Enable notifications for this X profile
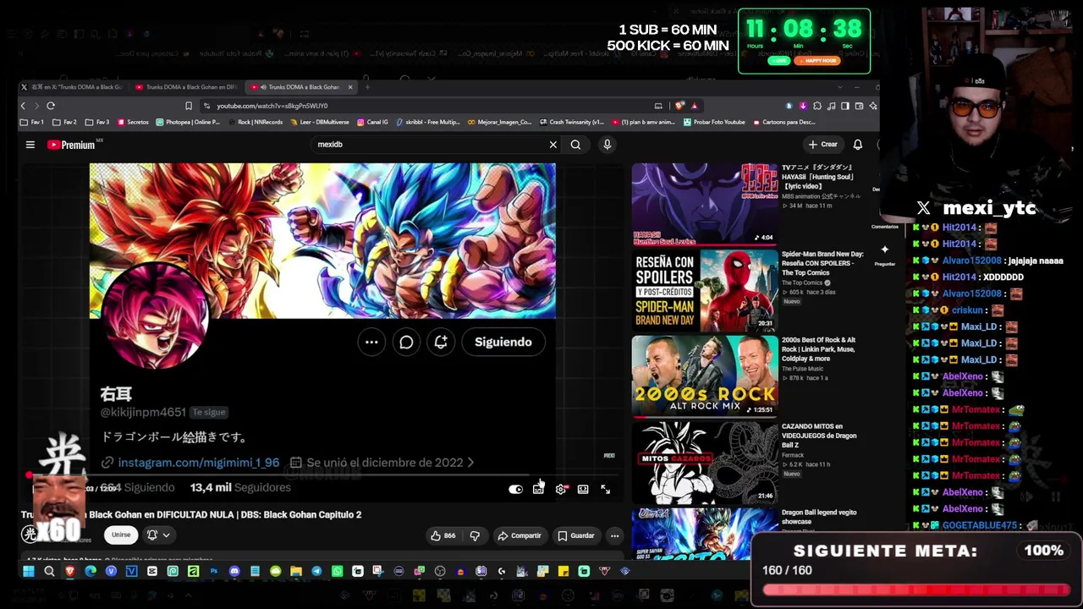The height and width of the screenshot is (609, 1083). [441, 343]
